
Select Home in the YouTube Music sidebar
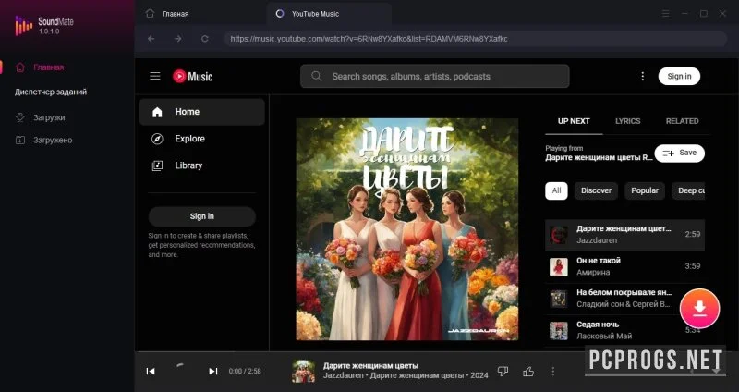point(201,112)
